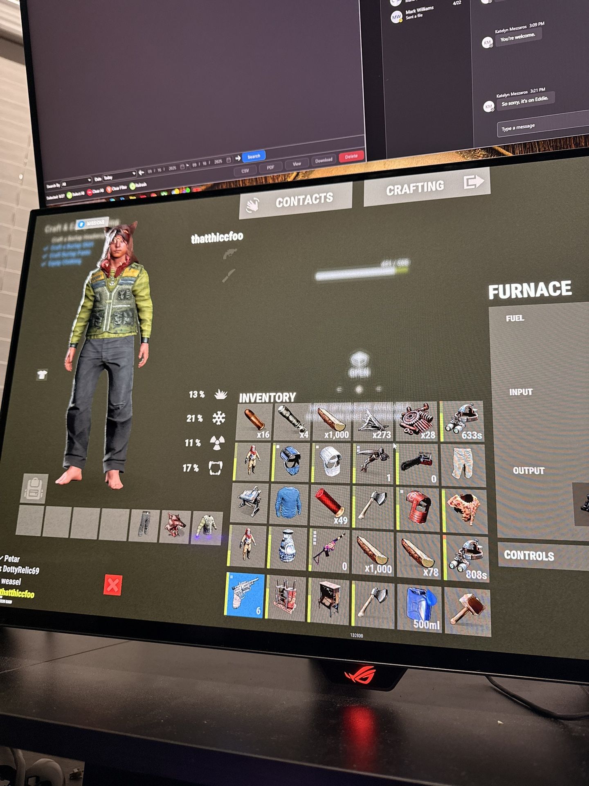
Task: Select the wooden building hammer item
Action: pos(468,611)
